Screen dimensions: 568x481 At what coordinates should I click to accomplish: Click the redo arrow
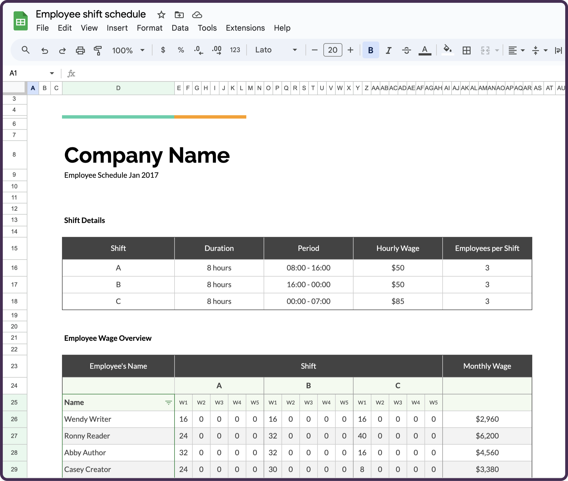tap(62, 50)
